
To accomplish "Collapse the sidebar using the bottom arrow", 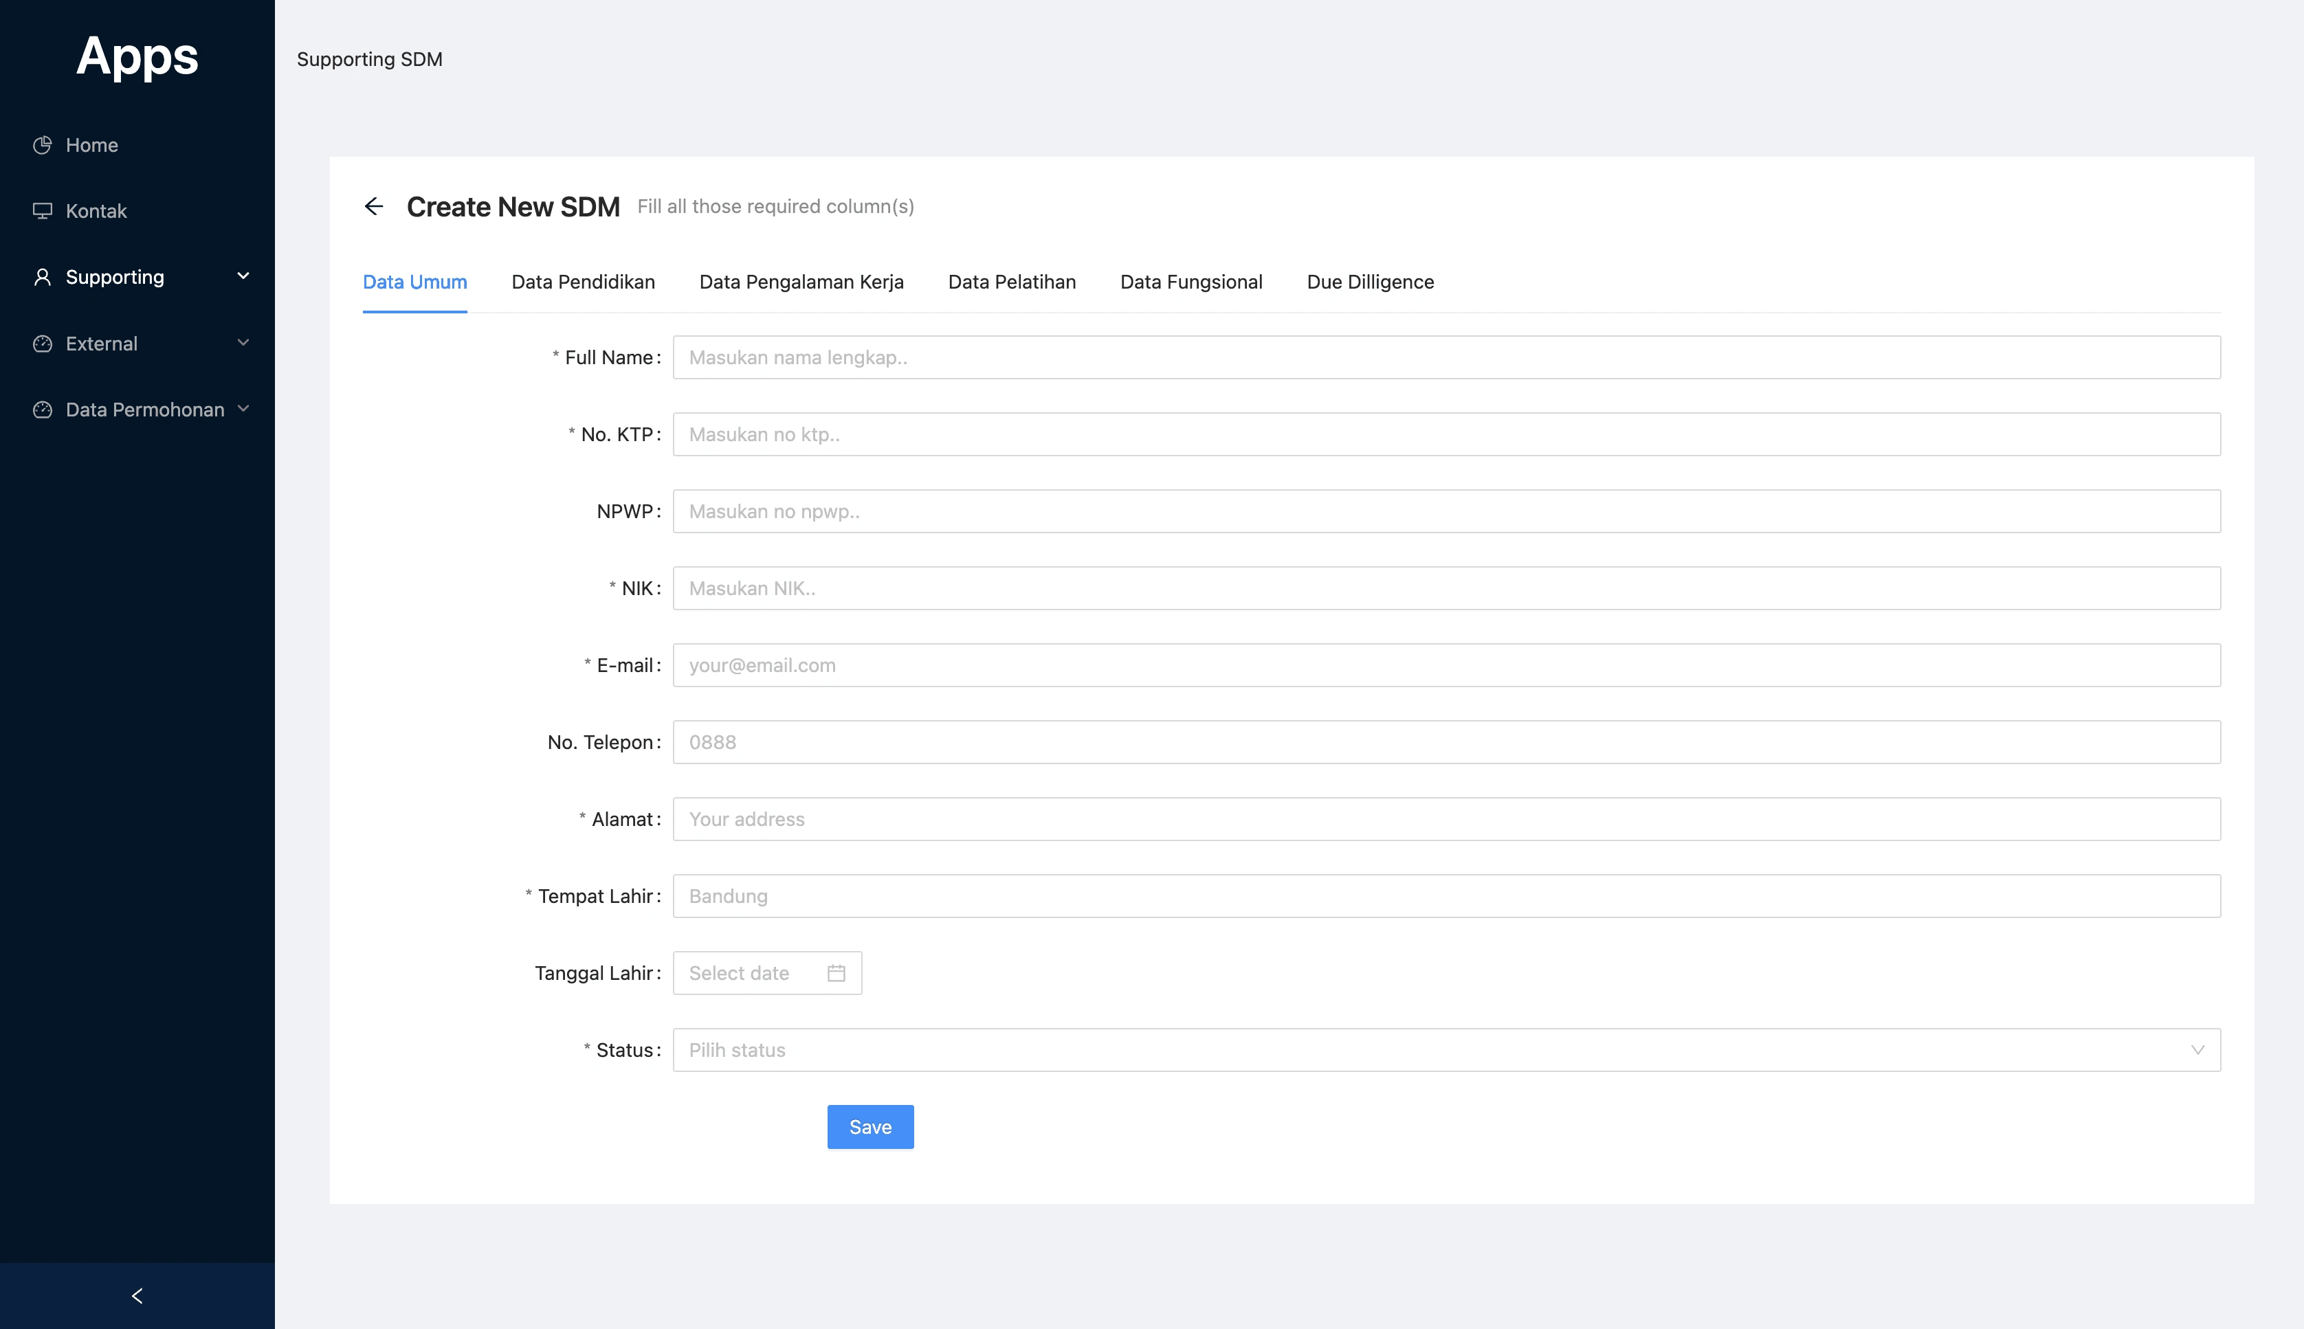I will tap(137, 1295).
